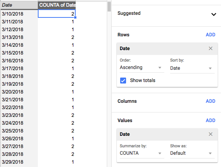The width and height of the screenshot is (221, 167).
Task: Open the Show as Default dropdown
Action: (192, 153)
